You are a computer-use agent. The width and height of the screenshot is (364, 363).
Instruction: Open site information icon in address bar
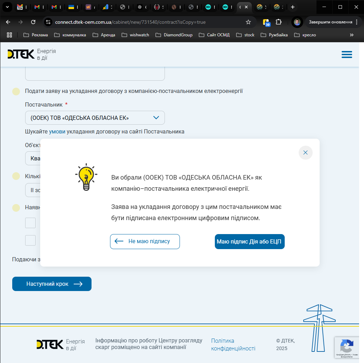click(x=48, y=22)
